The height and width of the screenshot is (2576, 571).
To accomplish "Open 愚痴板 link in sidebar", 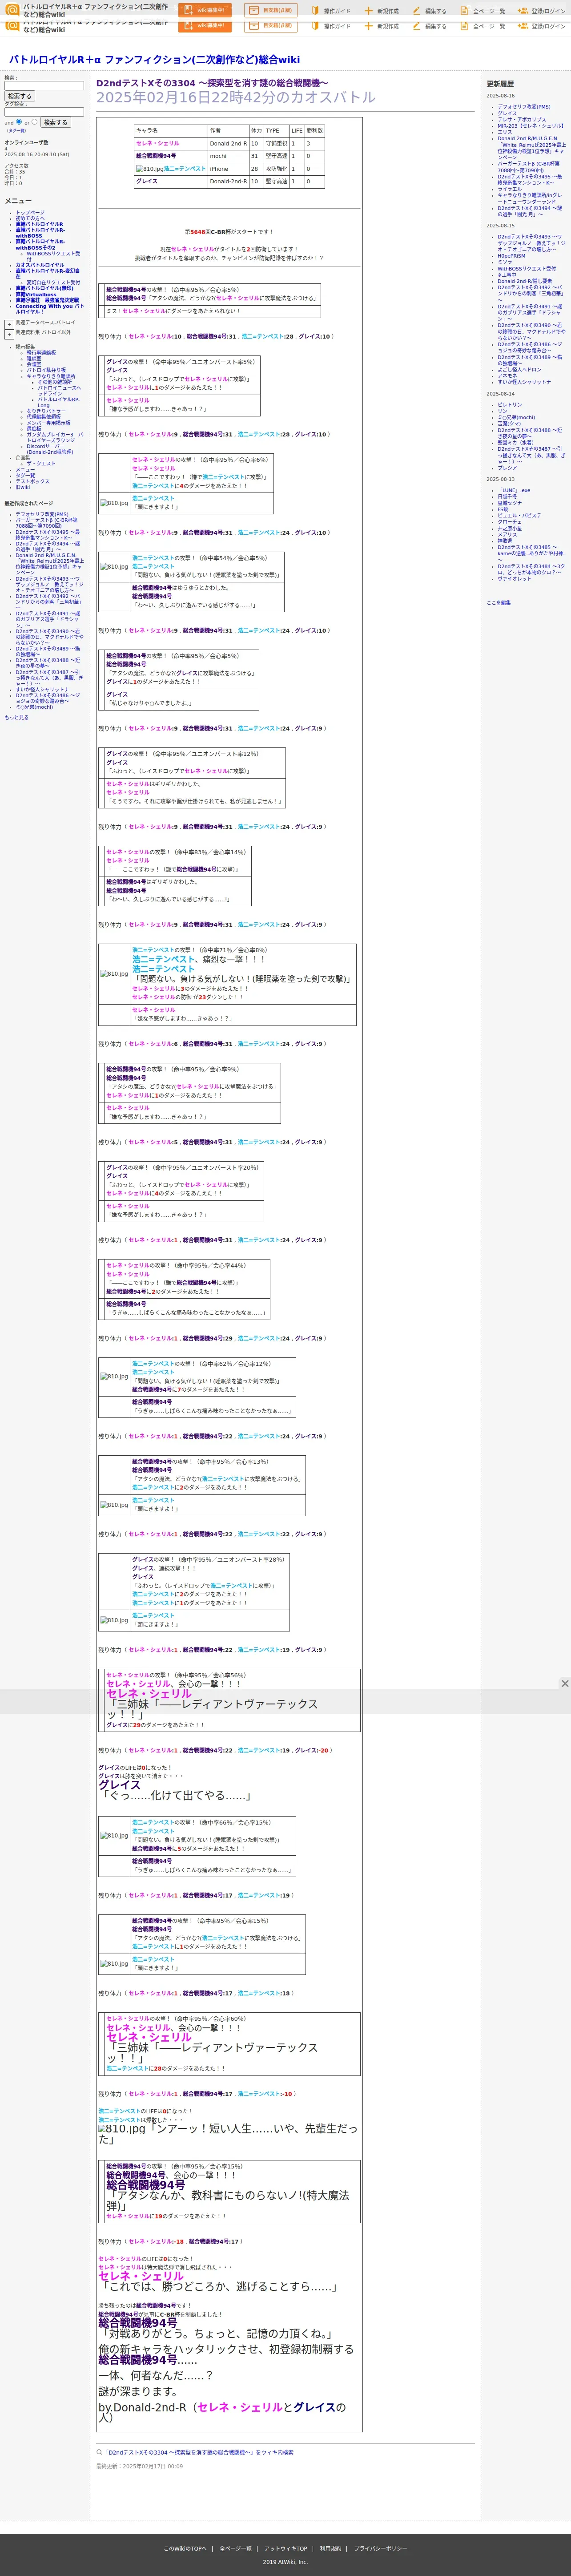I will (x=34, y=429).
